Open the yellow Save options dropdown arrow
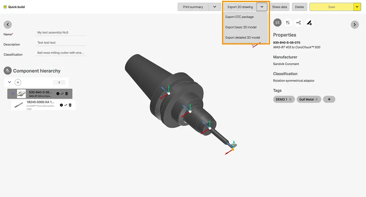Screen dimensions: 366x197 click(x=357, y=7)
